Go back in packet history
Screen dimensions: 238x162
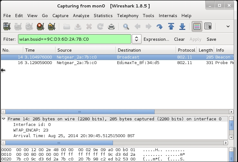coord(137,27)
